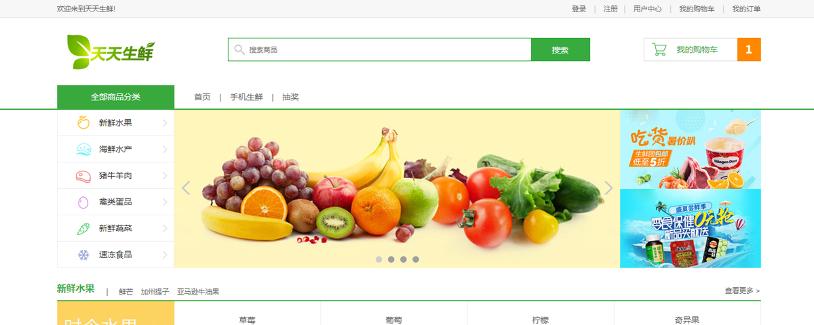Expand the 速冻食品 category arrow

tap(165, 255)
